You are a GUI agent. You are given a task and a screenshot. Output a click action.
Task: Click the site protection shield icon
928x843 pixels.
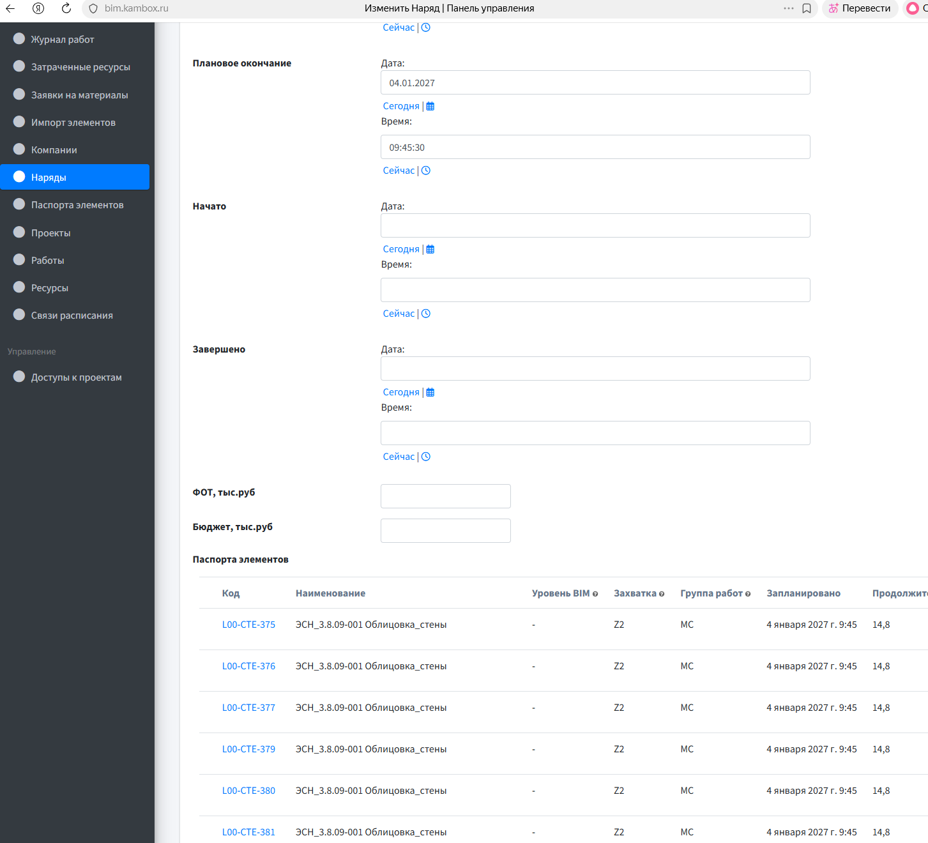[93, 8]
